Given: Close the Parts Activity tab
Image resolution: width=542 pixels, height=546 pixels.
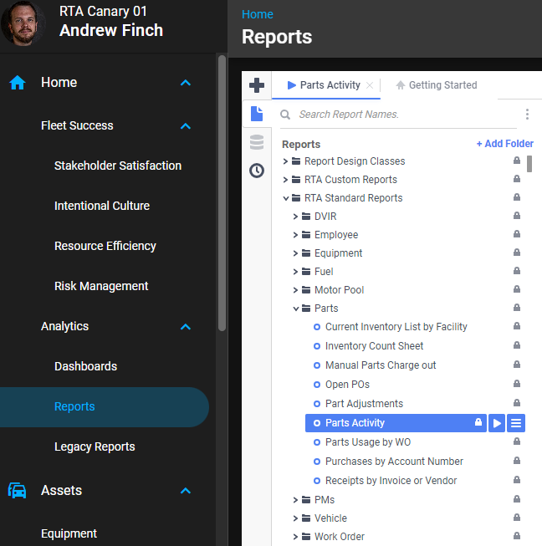Looking at the screenshot, I should [370, 85].
